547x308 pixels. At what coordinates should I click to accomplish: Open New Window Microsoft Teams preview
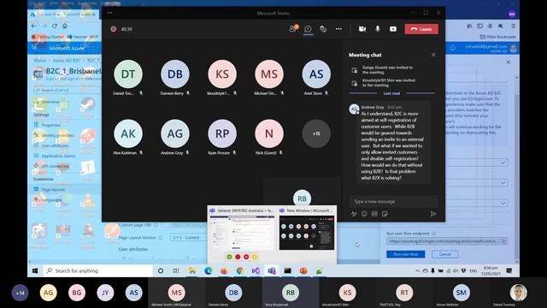click(x=307, y=232)
